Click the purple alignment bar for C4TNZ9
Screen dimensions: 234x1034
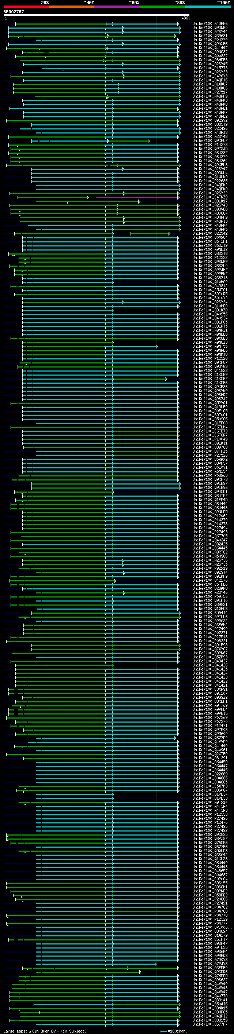[137, 197]
